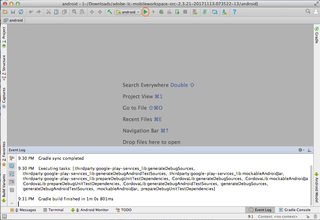Click the green hammer Make Project icon
Image resolution: width=320 pixels, height=220 pixels.
110,12
